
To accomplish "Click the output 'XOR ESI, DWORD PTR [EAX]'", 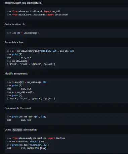I will tap(27, 148).
